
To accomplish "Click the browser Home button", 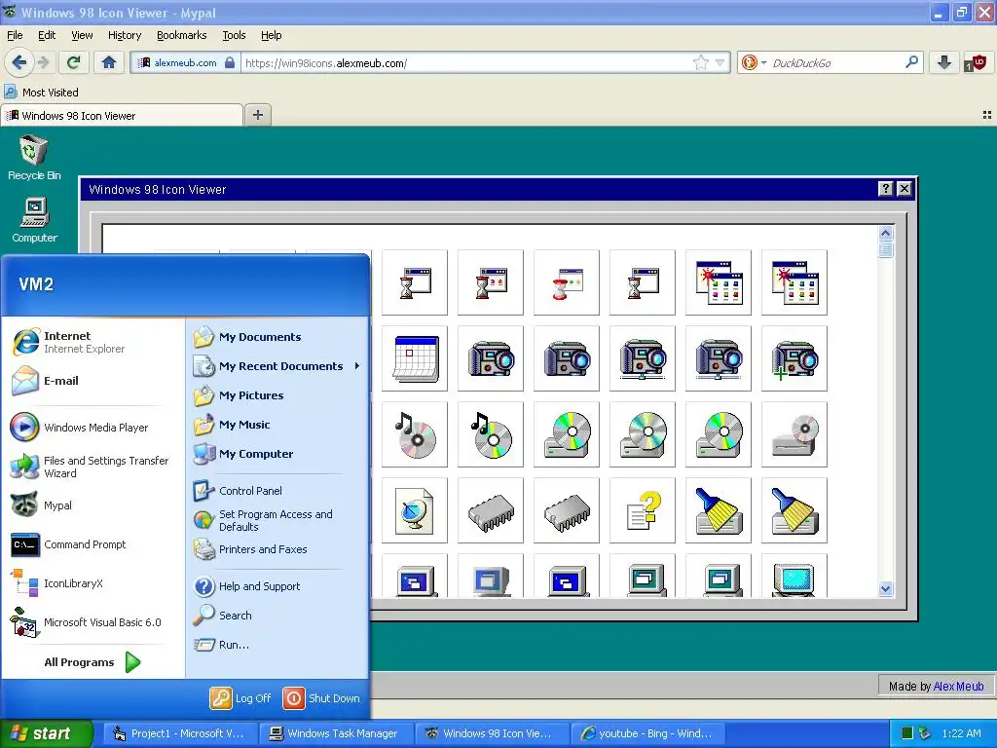I will [x=109, y=62].
